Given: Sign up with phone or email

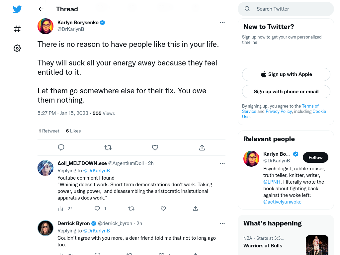Looking at the screenshot, I should pos(286,92).
